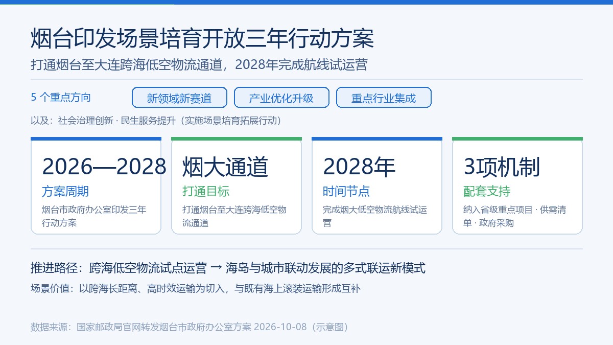Click the 打通目标 green label
Viewport: 613px width, 345px height.
click(206, 191)
